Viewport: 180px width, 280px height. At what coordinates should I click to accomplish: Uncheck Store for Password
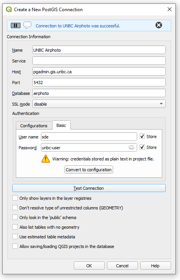click(142, 147)
